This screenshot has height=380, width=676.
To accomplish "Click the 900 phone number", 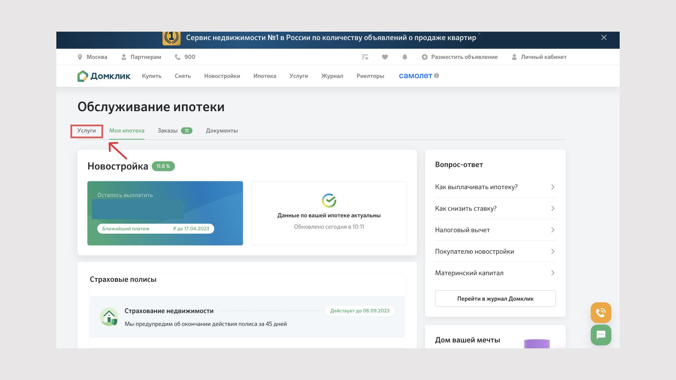I will 190,57.
